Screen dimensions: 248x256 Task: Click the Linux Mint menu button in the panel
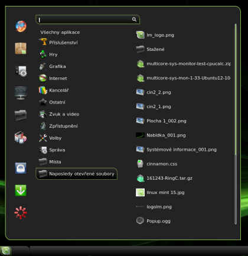pos(5,251)
